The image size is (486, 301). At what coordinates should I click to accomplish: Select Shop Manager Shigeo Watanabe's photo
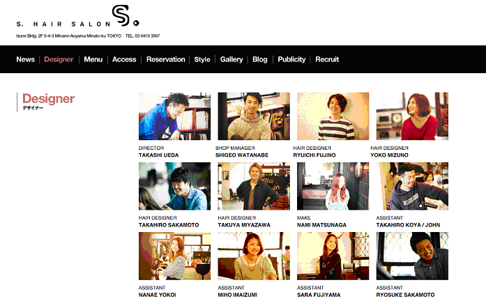[x=254, y=116]
